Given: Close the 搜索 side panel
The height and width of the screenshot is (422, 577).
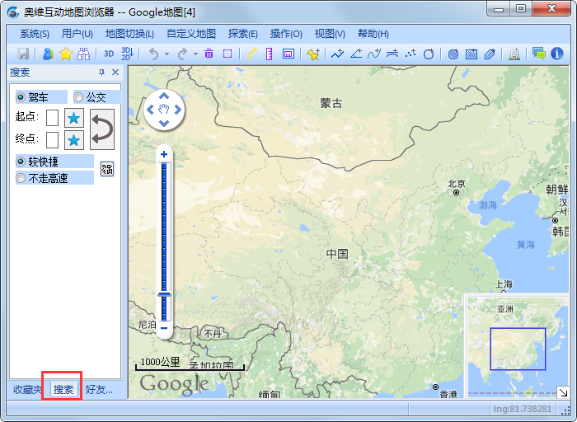Looking at the screenshot, I should coord(115,72).
